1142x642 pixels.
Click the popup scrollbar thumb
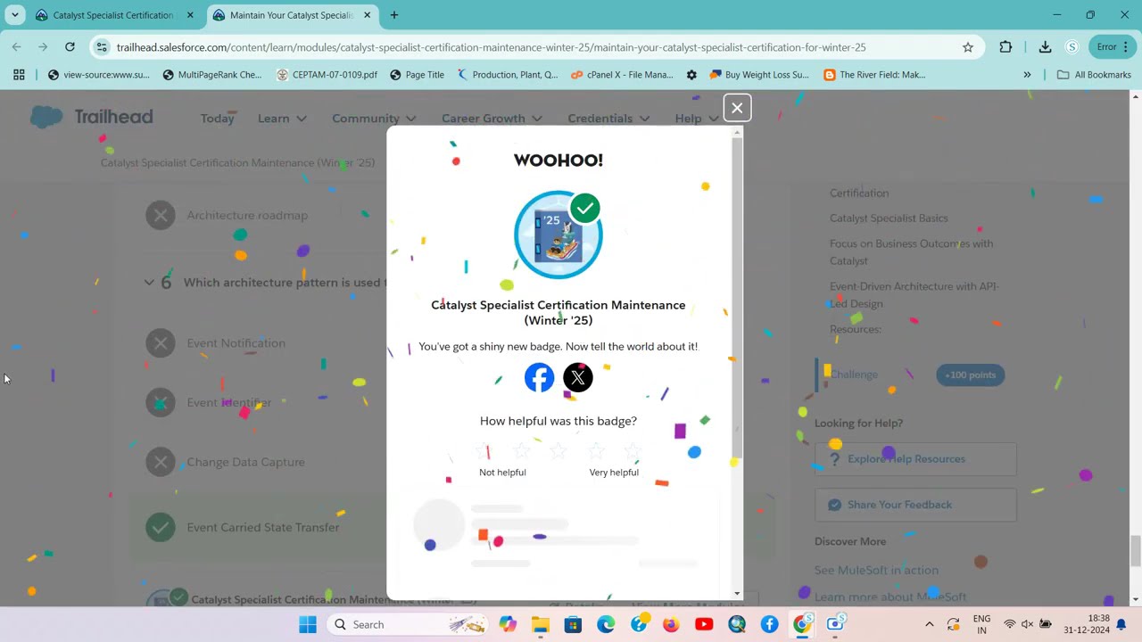tap(737, 299)
